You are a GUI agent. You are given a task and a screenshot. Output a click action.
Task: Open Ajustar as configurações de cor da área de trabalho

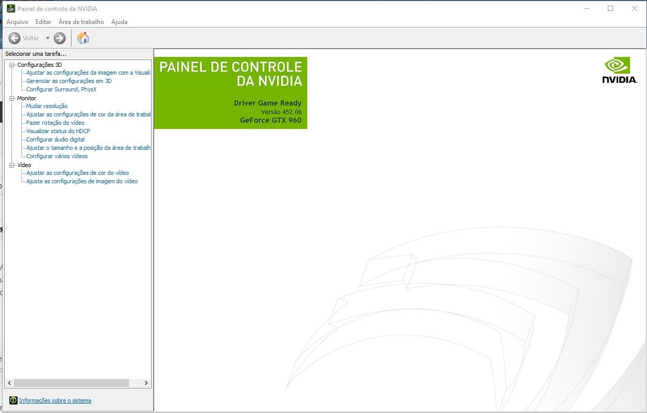[x=88, y=114]
